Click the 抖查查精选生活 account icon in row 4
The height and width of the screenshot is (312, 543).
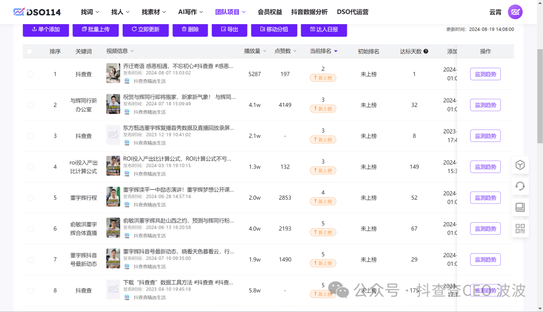(127, 174)
